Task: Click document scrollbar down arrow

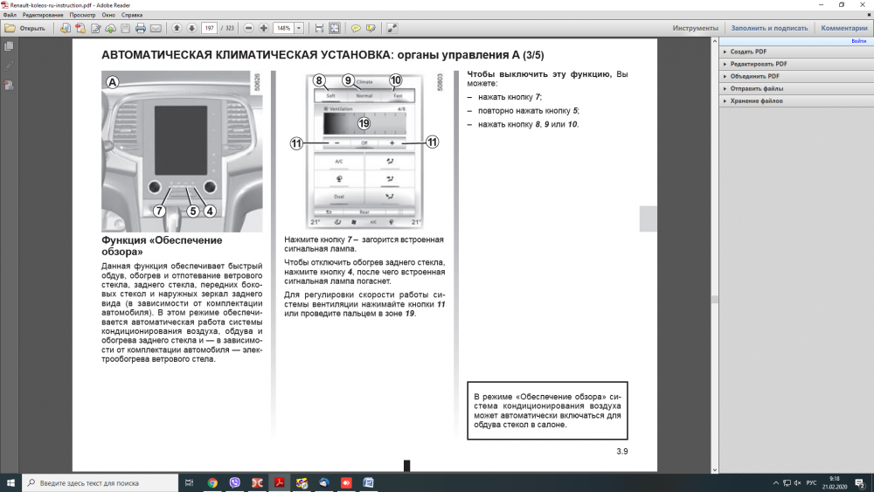Action: (x=715, y=469)
